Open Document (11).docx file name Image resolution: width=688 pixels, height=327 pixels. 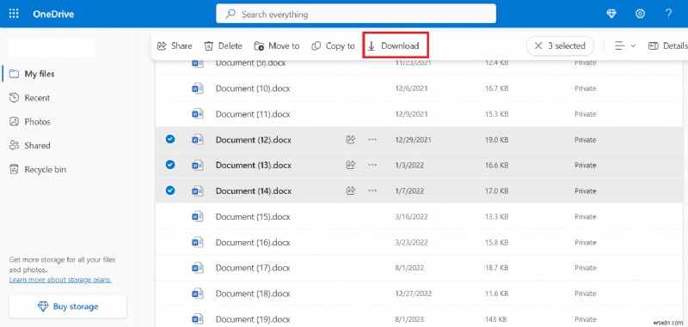click(253, 114)
